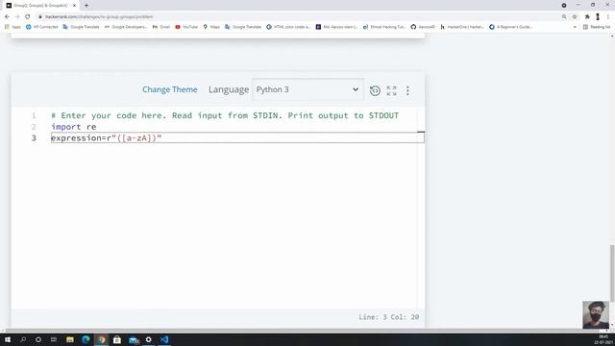Go forward with browser forward arrow
The height and width of the screenshot is (346, 615).
tap(17, 17)
